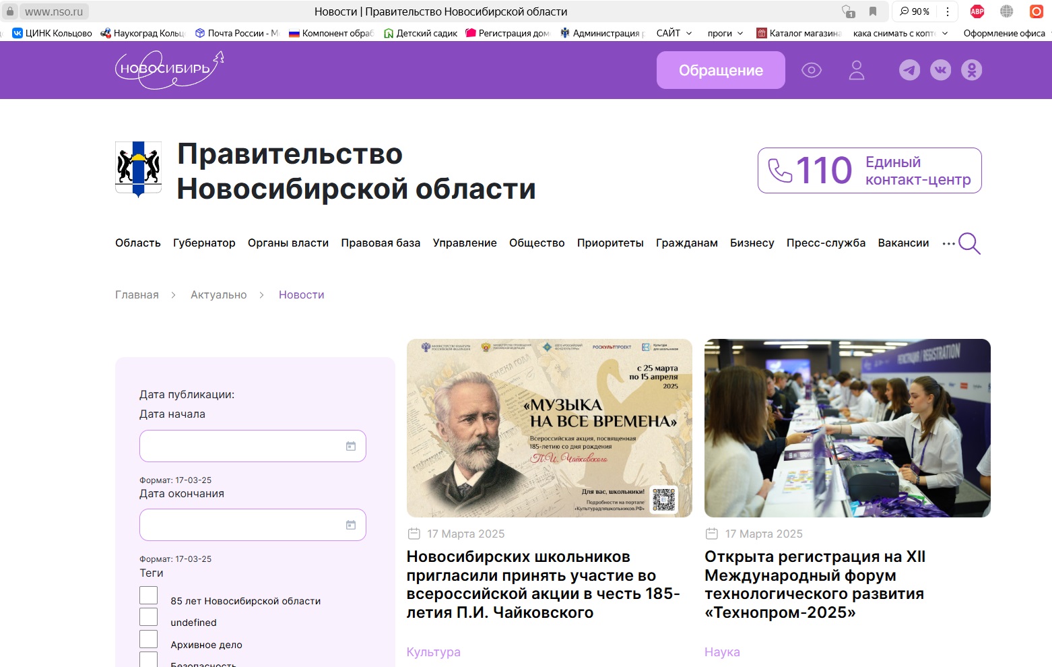Click the browser lock security icon
This screenshot has width=1052, height=667.
point(10,11)
